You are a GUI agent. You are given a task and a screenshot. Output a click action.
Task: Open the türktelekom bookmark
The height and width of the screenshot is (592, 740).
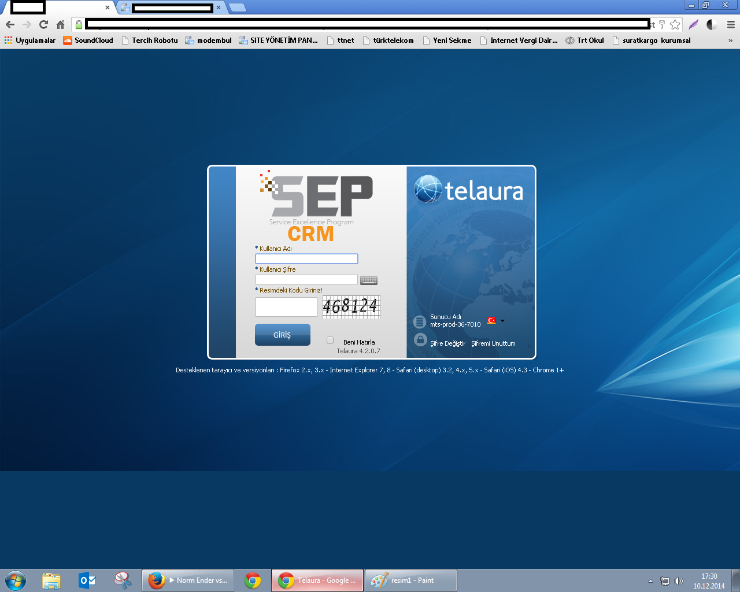(x=388, y=40)
